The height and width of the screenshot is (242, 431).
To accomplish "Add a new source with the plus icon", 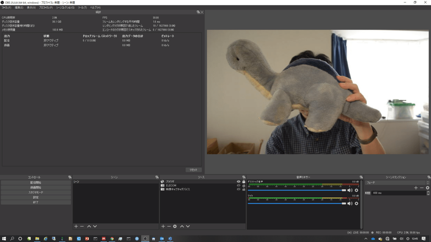I will (163, 227).
